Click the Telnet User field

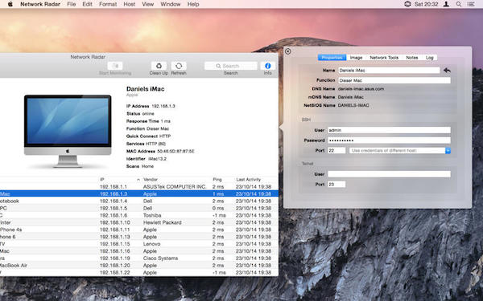[389, 174]
